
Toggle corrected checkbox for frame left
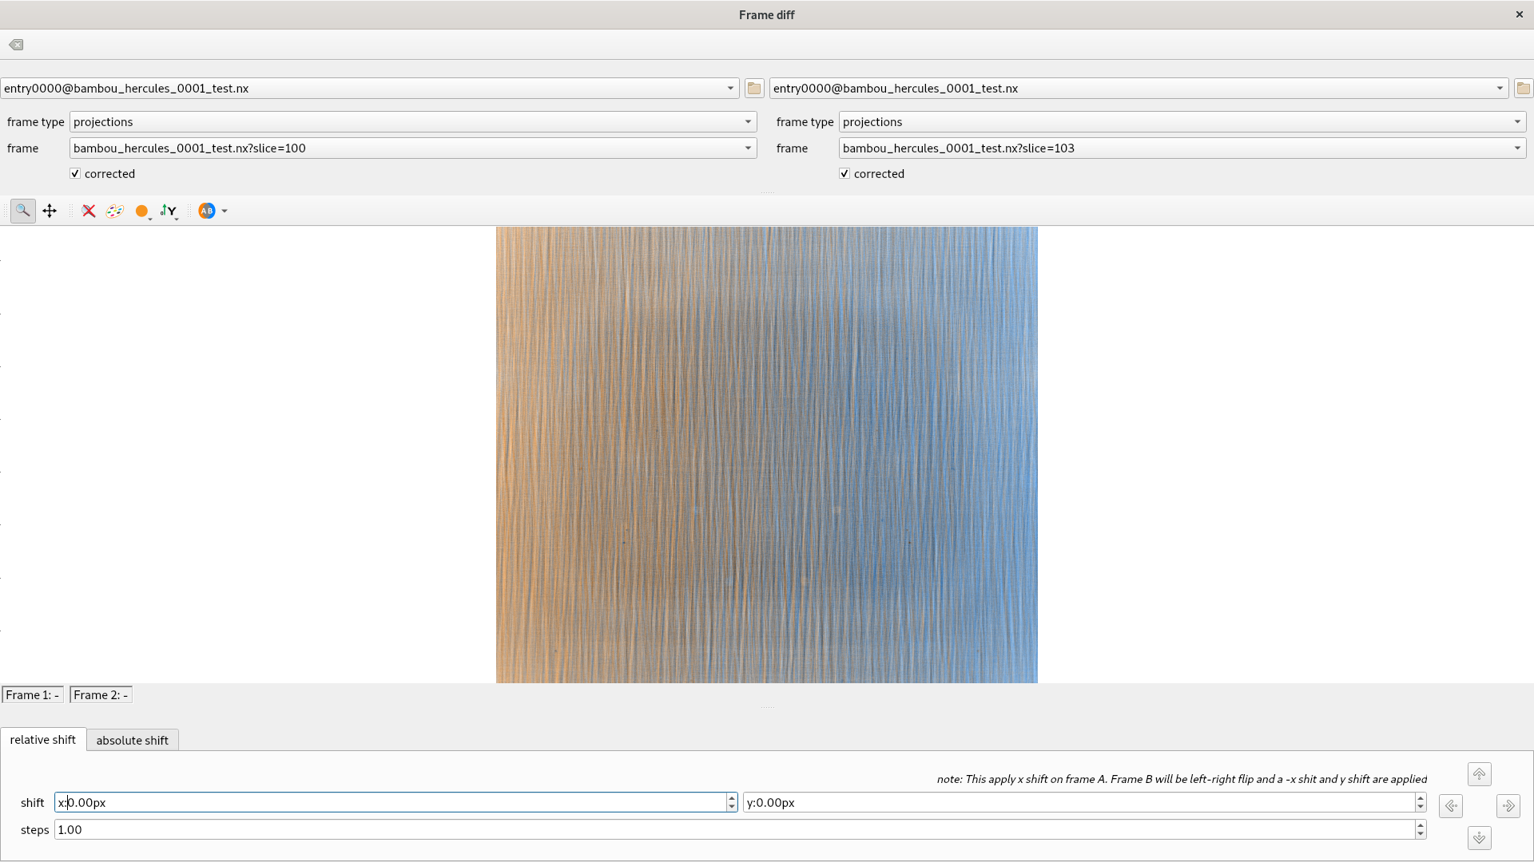(x=75, y=174)
